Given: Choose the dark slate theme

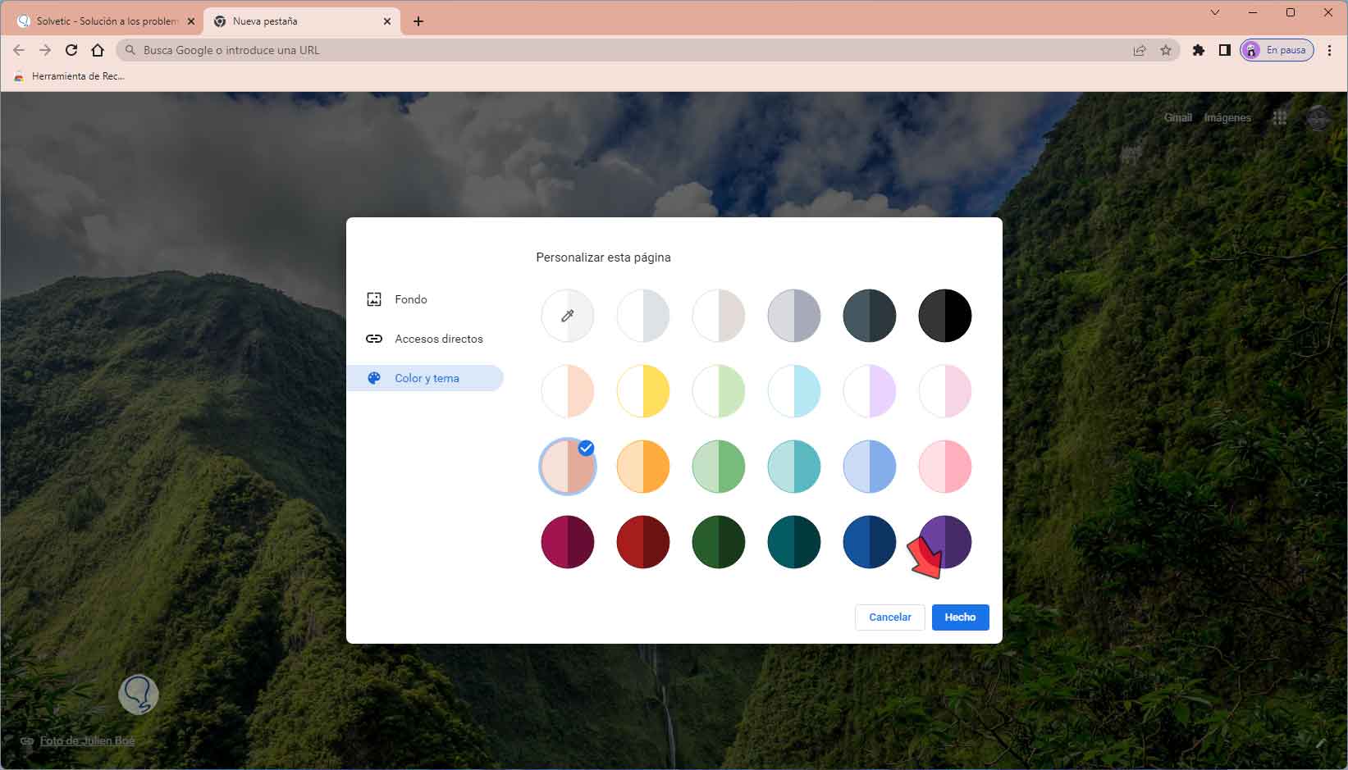Looking at the screenshot, I should pyautogui.click(x=870, y=316).
